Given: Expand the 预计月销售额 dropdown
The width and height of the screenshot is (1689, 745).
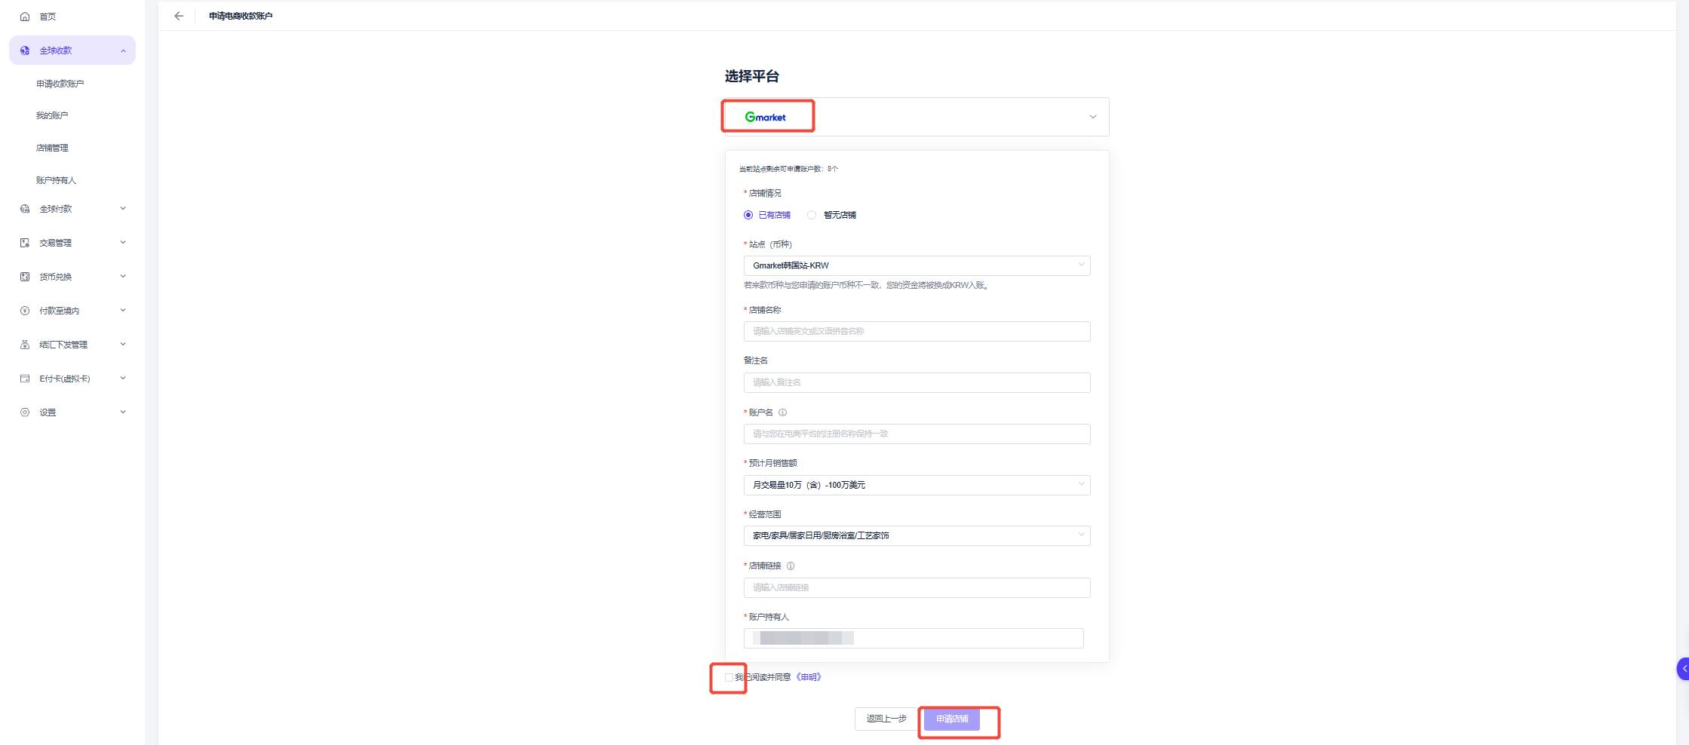Looking at the screenshot, I should pos(917,485).
